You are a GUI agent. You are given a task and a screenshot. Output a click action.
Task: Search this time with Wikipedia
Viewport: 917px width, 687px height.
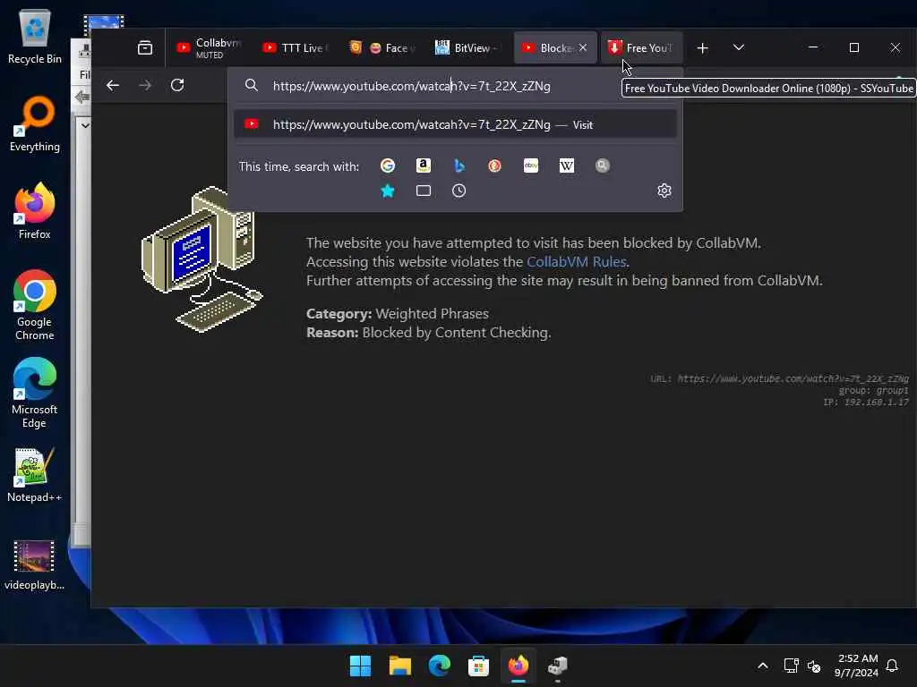pos(567,165)
